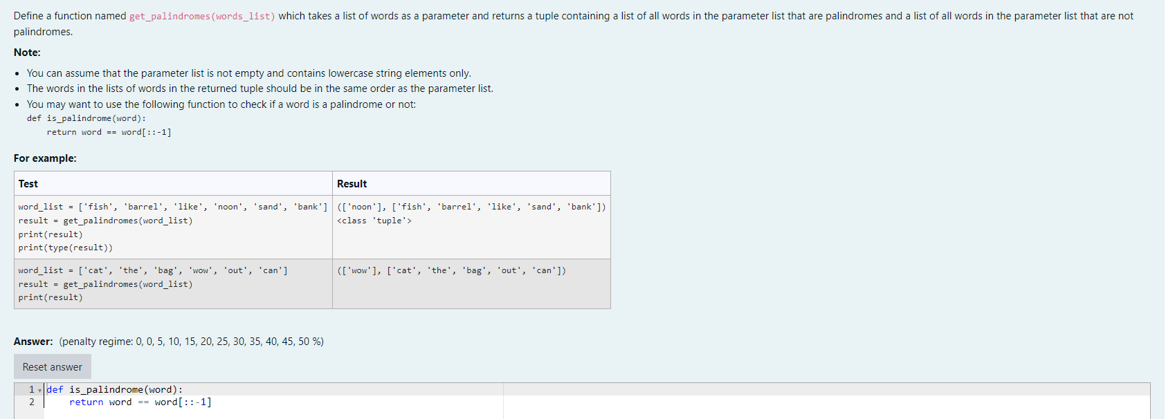Collapse code fold arrow on line 1

coord(39,391)
